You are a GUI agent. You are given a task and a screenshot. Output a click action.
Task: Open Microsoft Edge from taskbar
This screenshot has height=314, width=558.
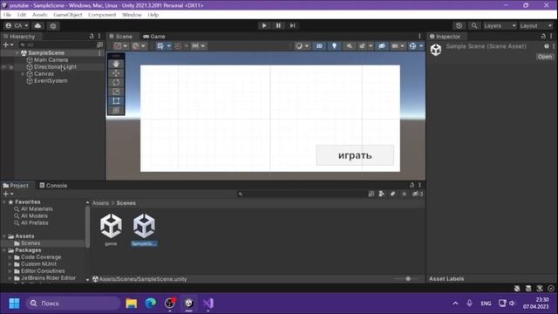pyautogui.click(x=151, y=304)
